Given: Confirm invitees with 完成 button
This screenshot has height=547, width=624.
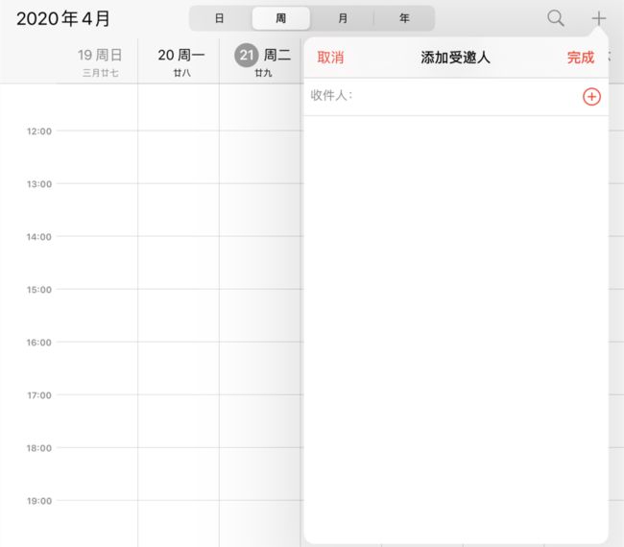Looking at the screenshot, I should [x=581, y=58].
